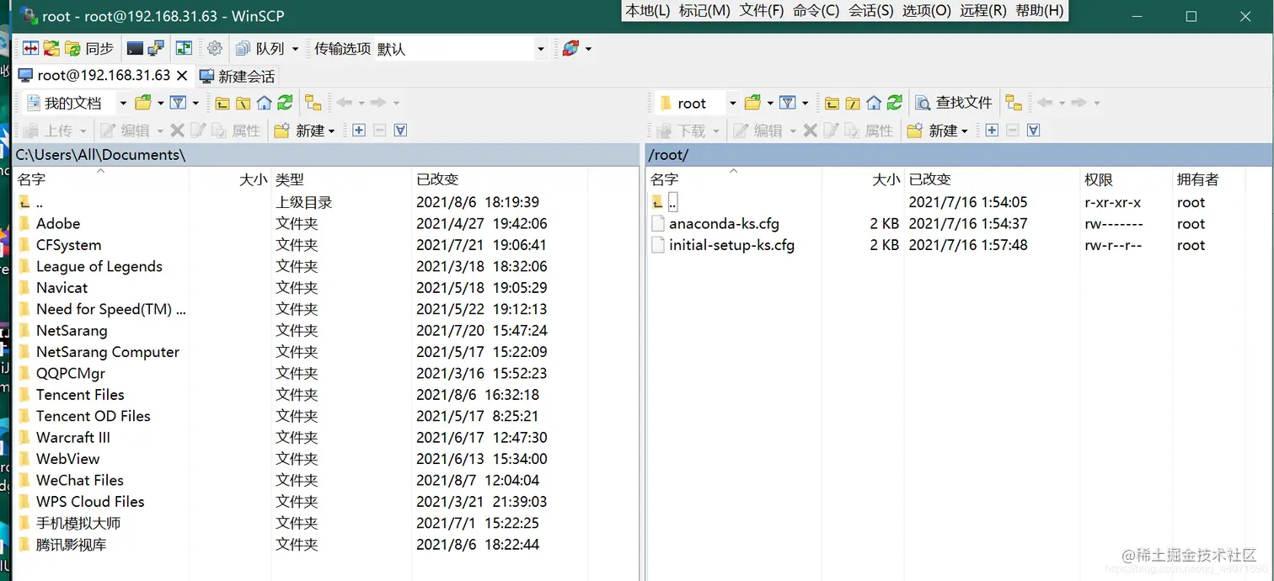
Task: Open the terminal console icon
Action: [135, 49]
